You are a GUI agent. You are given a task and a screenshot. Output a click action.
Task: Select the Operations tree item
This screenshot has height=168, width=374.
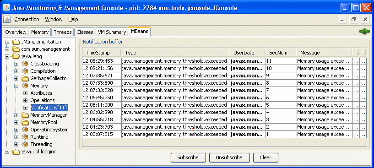(43, 100)
